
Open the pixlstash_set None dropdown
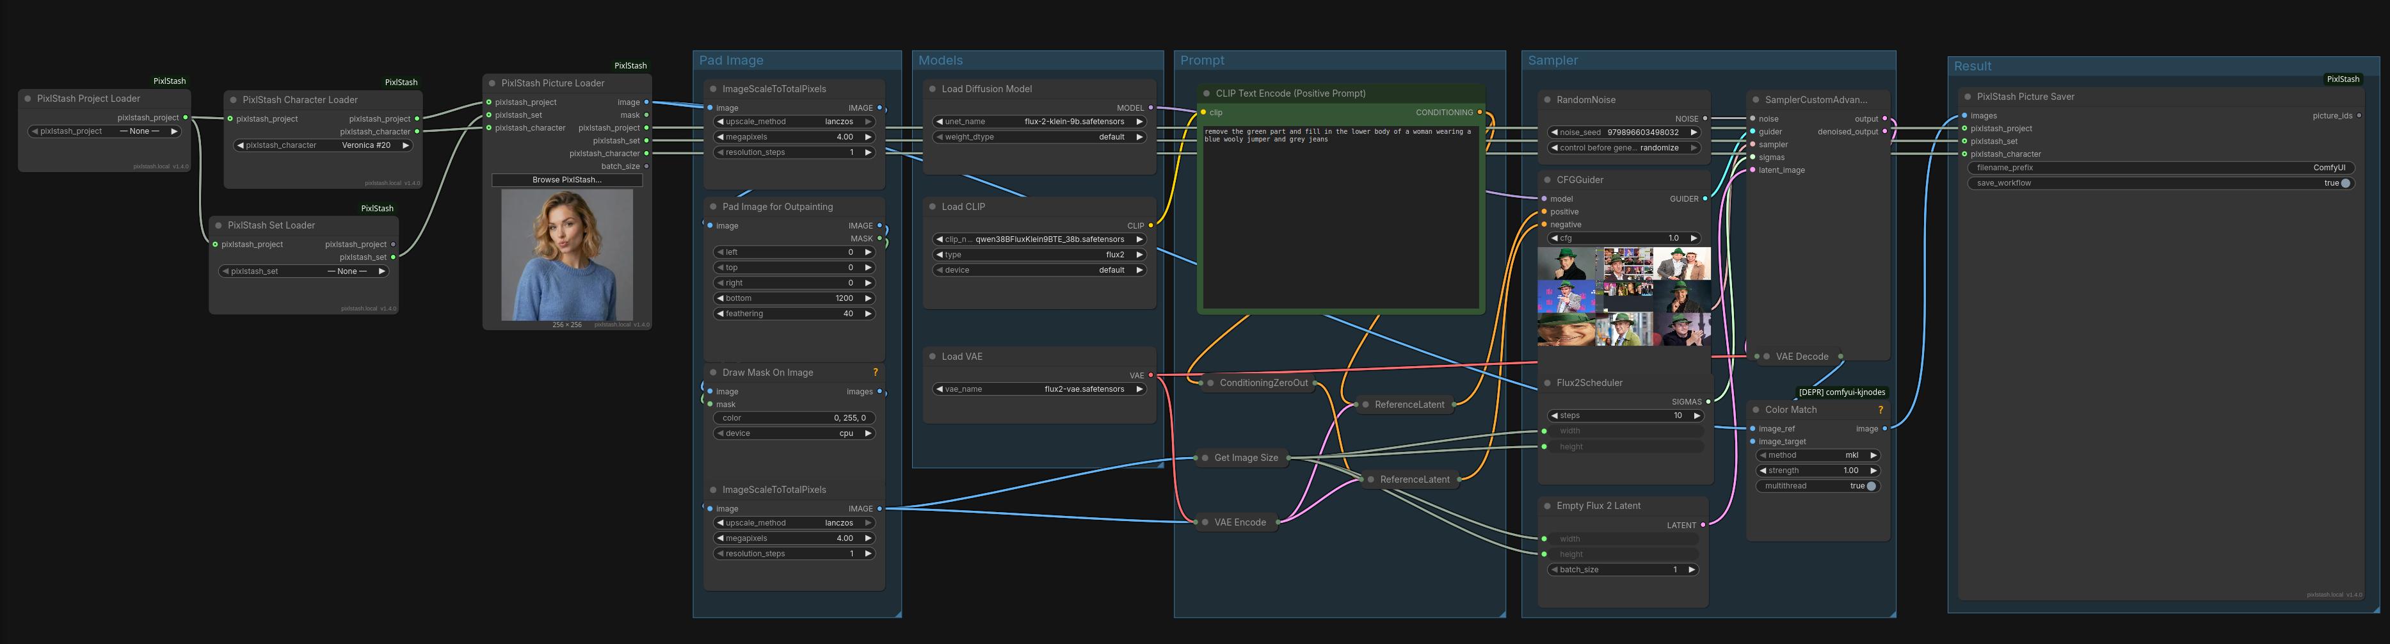click(x=303, y=271)
